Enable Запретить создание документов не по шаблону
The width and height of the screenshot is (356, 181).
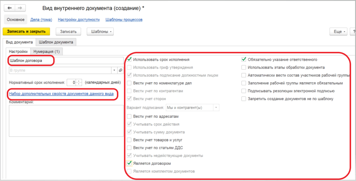(x=244, y=99)
